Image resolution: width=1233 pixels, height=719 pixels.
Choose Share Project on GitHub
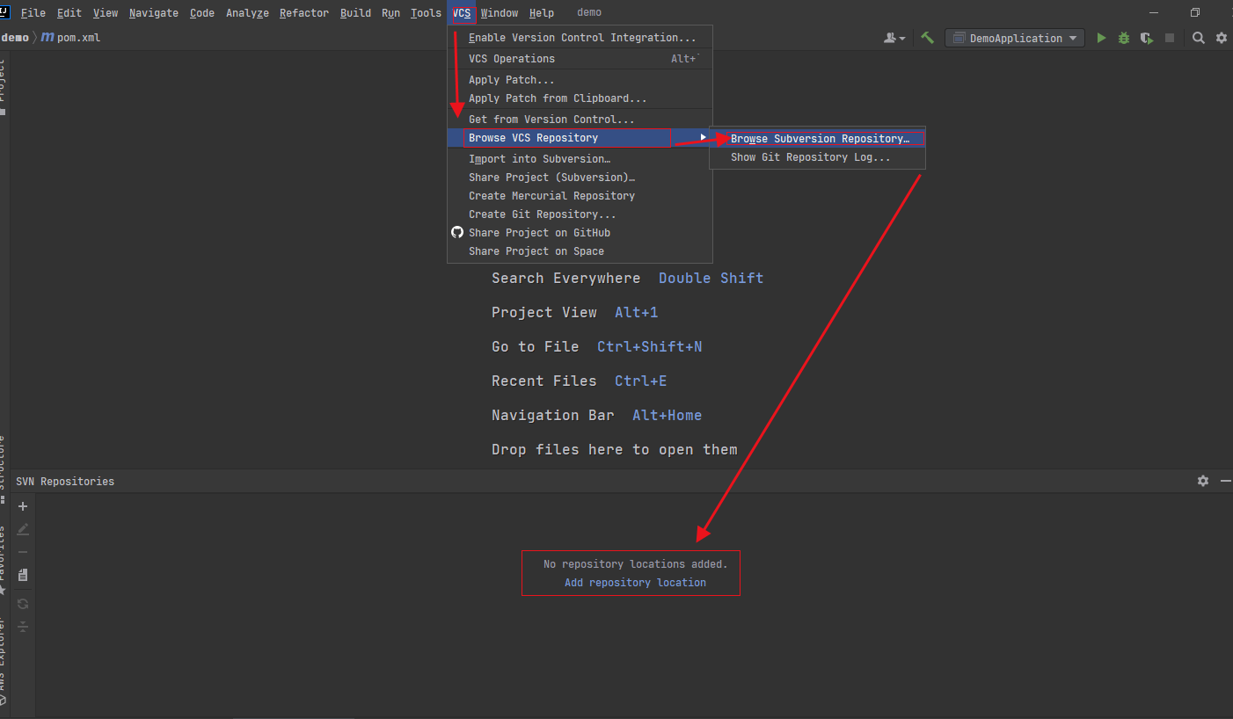pyautogui.click(x=580, y=233)
